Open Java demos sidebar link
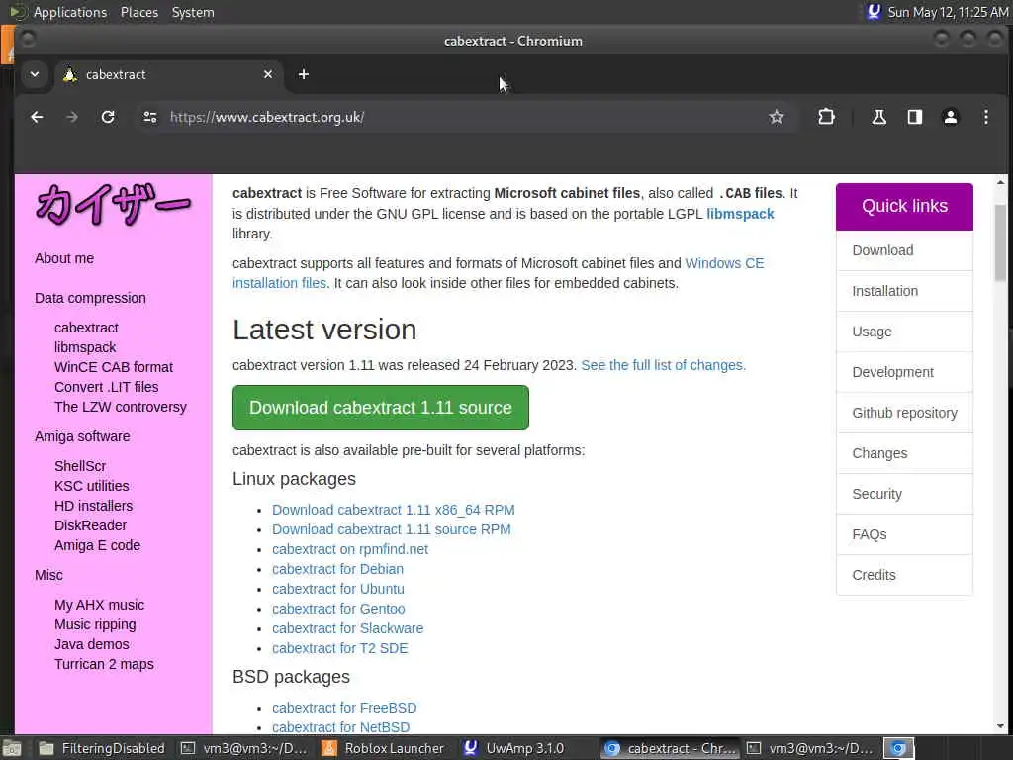This screenshot has height=760, width=1013. pyautogui.click(x=92, y=644)
